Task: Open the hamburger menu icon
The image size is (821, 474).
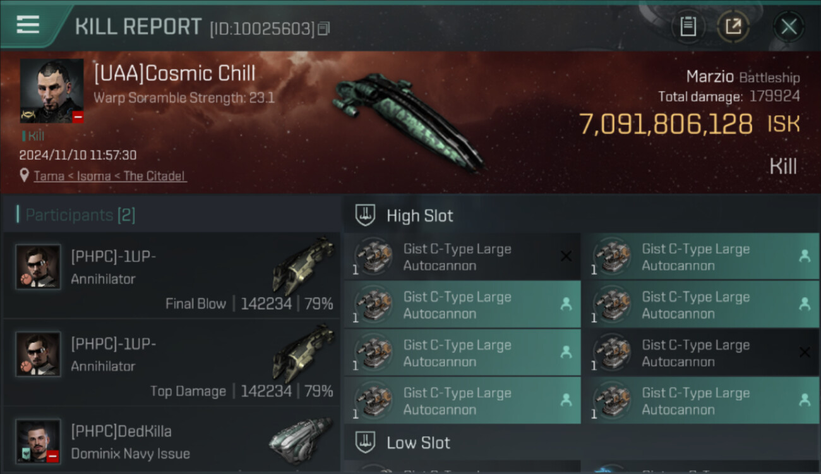Action: pyautogui.click(x=28, y=25)
